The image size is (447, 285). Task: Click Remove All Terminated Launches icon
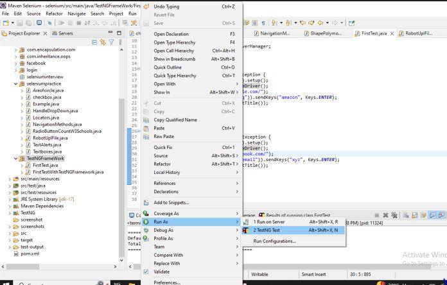pos(394,215)
